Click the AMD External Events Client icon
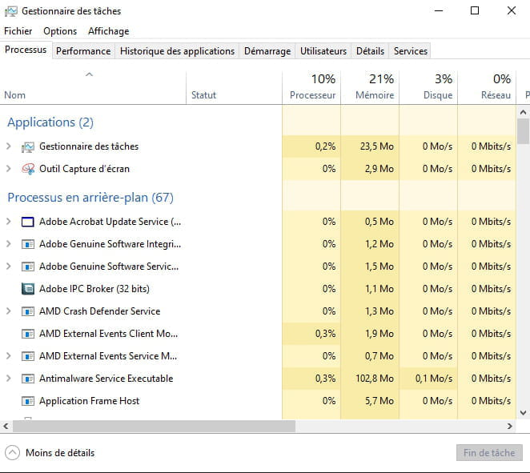This screenshot has width=530, height=473. (x=28, y=334)
